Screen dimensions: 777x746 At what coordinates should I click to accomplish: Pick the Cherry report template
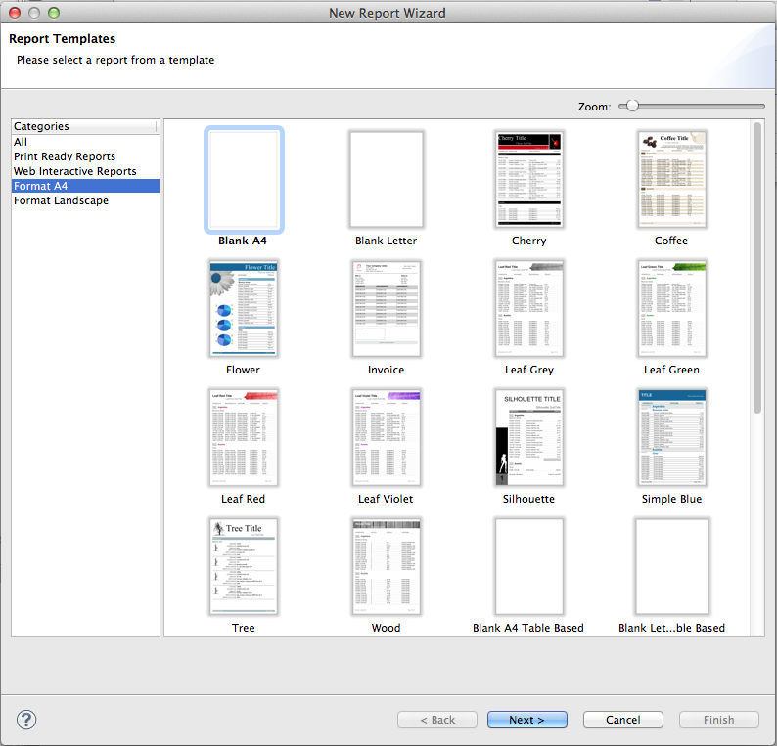click(528, 179)
